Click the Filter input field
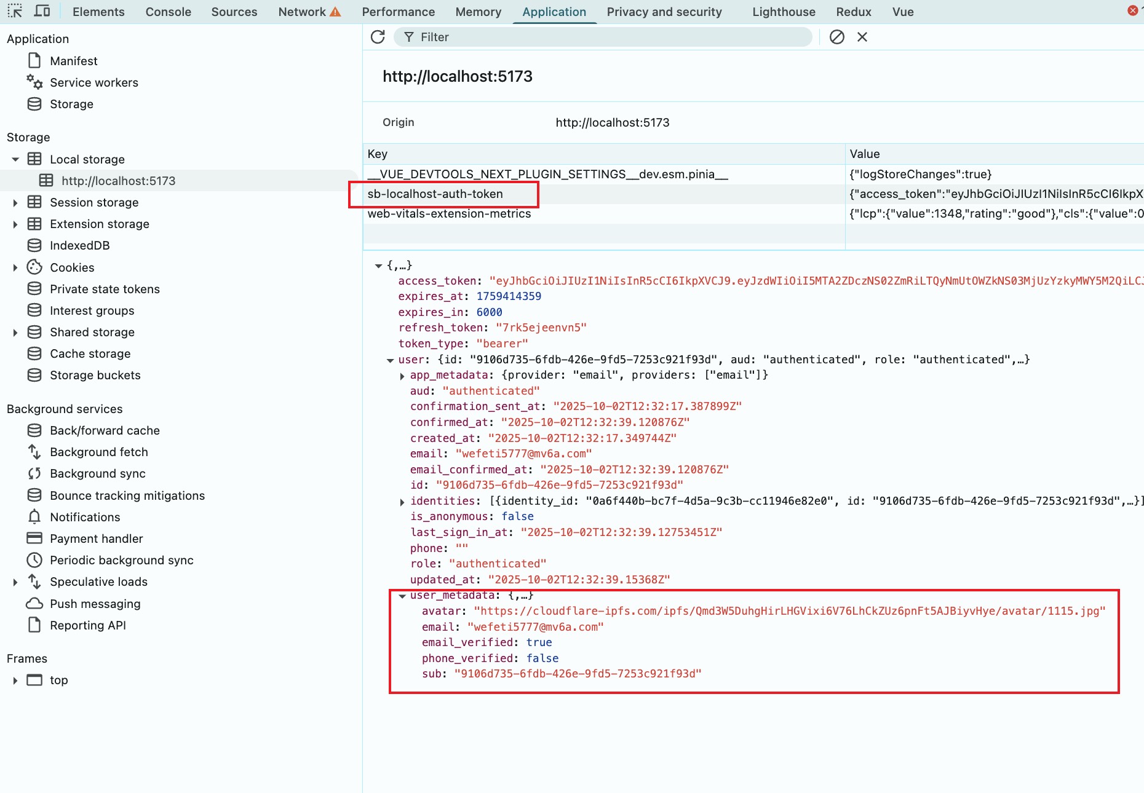Viewport: 1144px width, 793px height. 609,37
